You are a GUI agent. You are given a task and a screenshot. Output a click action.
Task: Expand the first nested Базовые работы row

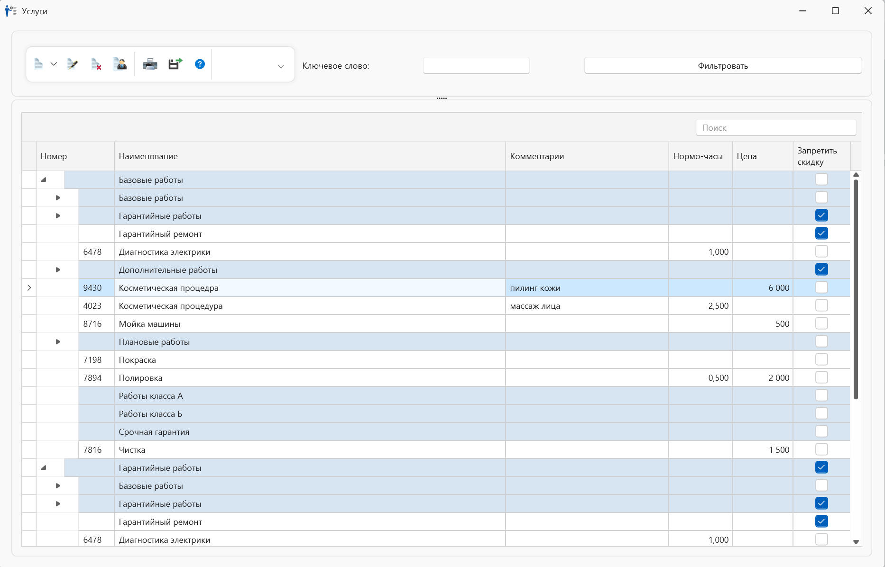[58, 198]
